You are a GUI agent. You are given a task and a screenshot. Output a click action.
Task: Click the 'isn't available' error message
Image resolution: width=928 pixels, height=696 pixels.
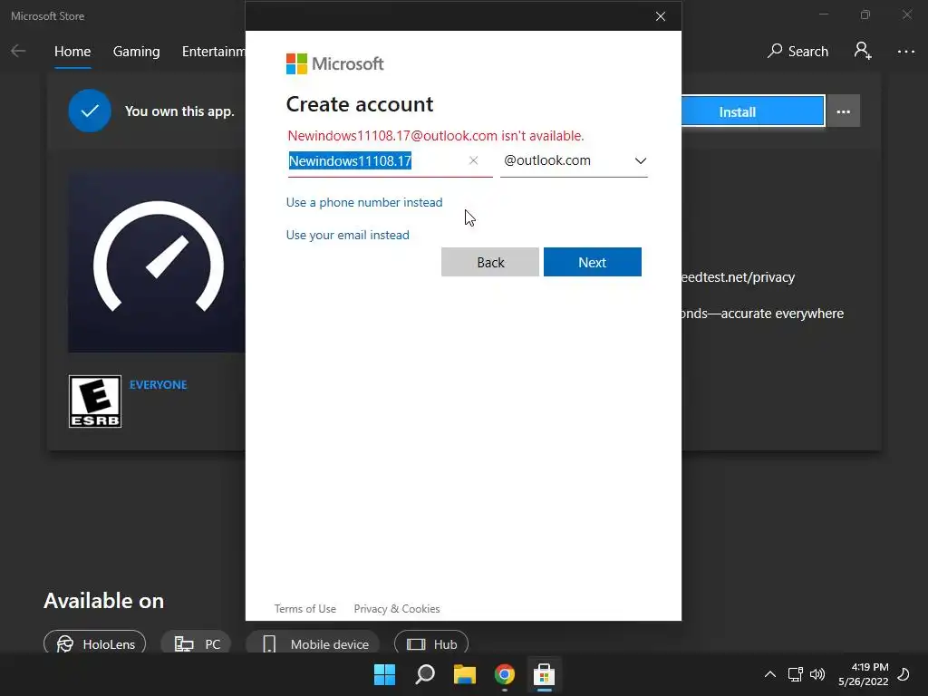coord(436,136)
